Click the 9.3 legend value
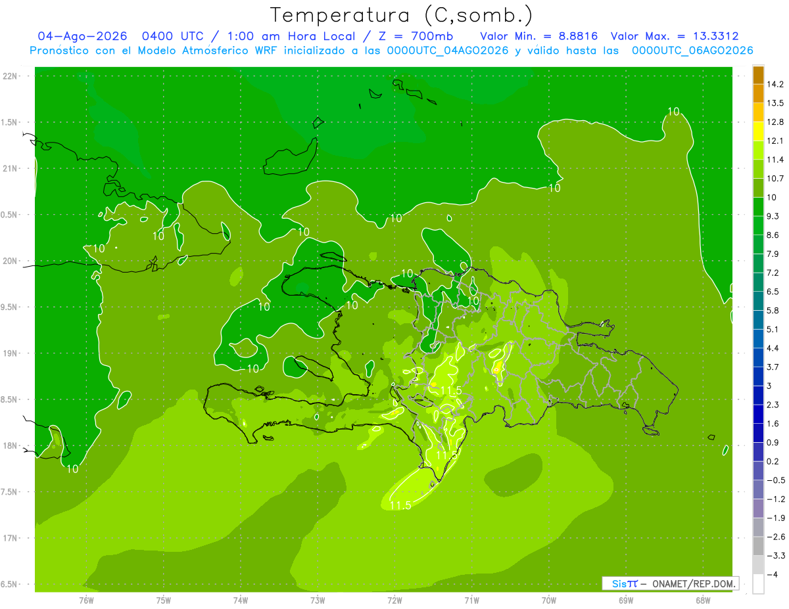This screenshot has height=609, width=789. 773,216
